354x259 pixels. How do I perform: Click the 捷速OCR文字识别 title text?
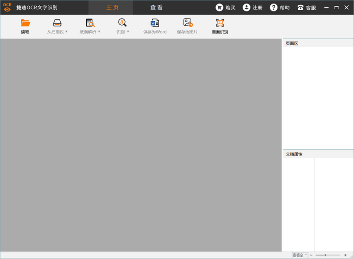[x=37, y=8]
